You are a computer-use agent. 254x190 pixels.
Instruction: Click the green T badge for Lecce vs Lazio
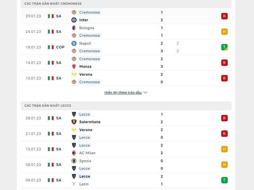[224, 180]
